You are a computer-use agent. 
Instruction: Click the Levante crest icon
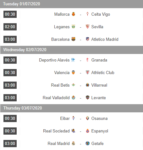(x=87, y=98)
